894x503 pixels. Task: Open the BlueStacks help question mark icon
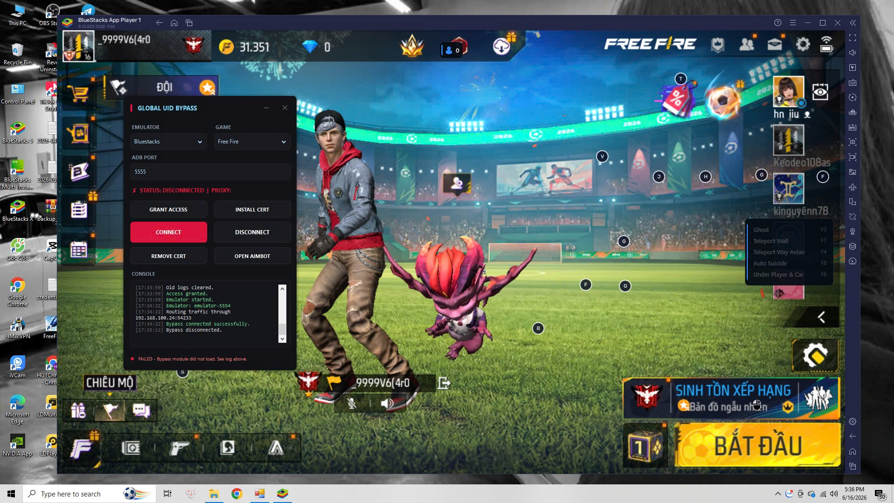pos(778,23)
